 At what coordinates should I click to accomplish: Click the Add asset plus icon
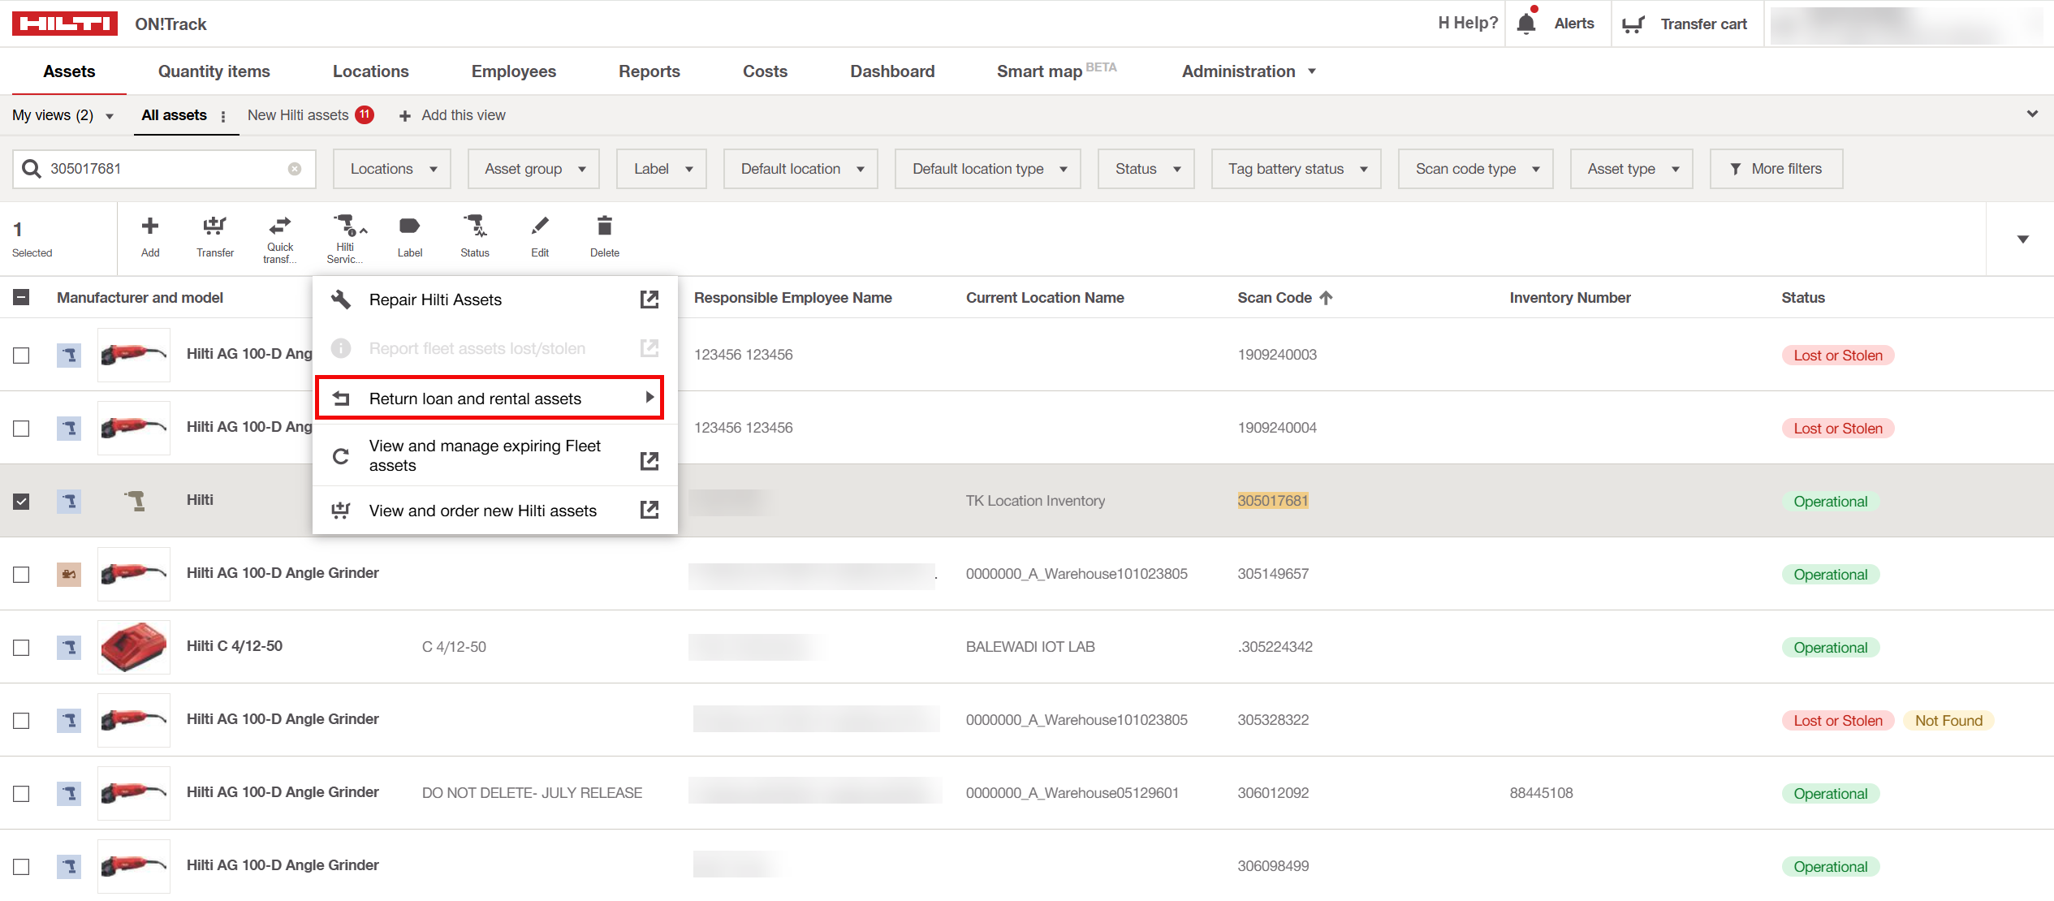[x=150, y=226]
